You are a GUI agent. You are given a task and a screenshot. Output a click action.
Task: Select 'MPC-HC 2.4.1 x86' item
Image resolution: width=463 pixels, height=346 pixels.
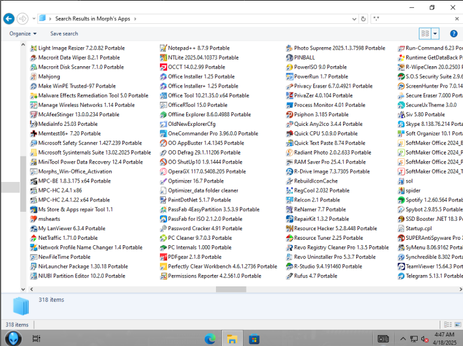pos(56,190)
